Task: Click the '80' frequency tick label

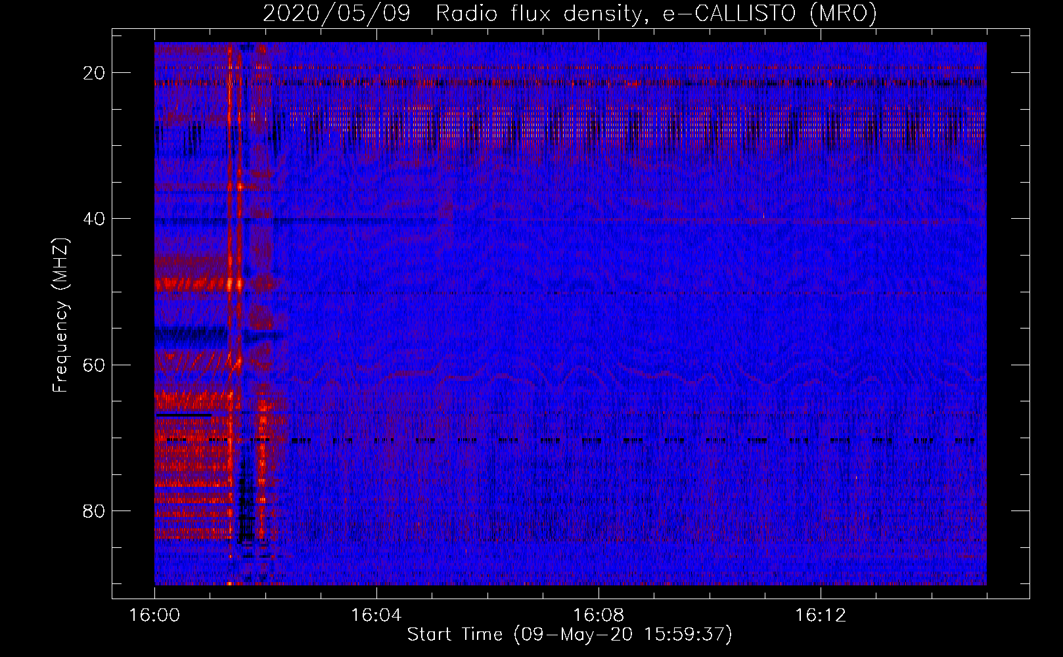Action: tap(94, 511)
